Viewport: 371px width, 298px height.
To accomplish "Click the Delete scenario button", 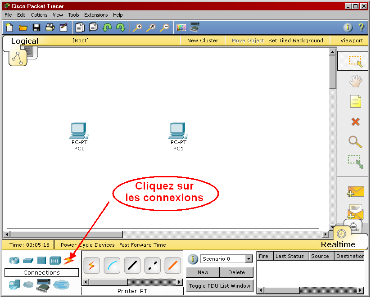I will (236, 272).
